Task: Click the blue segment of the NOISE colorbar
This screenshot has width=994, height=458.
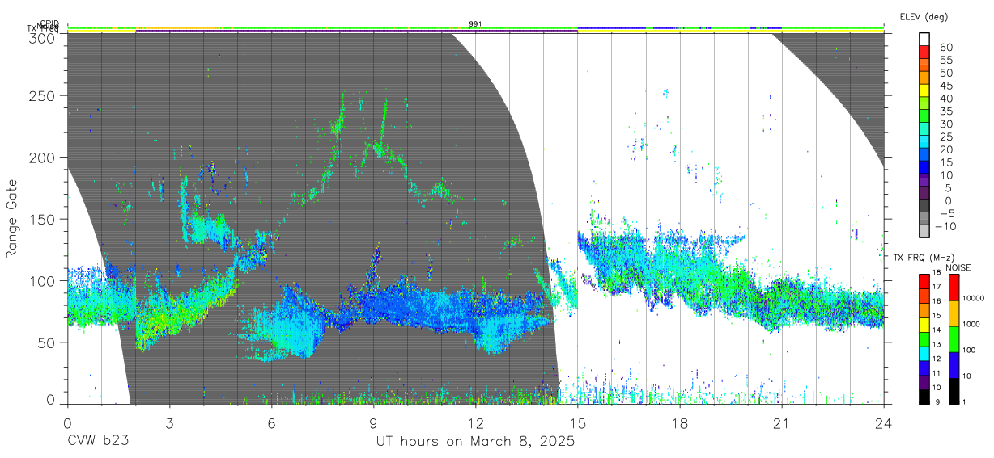Action: click(x=954, y=365)
